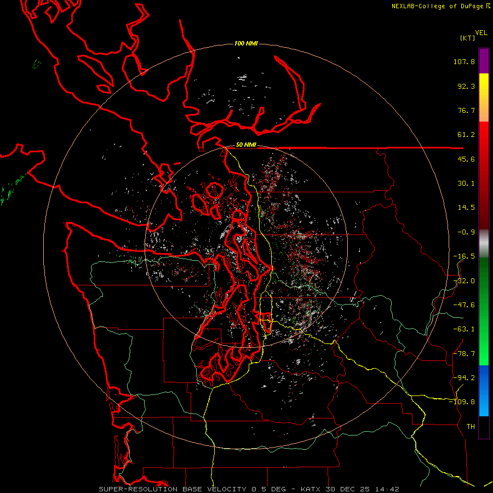Pick the yellow-orange segment of the color bar
The width and height of the screenshot is (493, 493).
point(484,98)
